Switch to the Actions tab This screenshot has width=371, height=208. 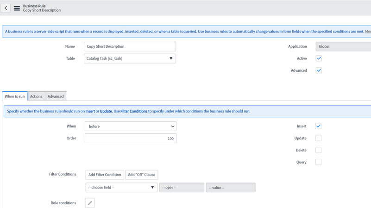coord(36,96)
